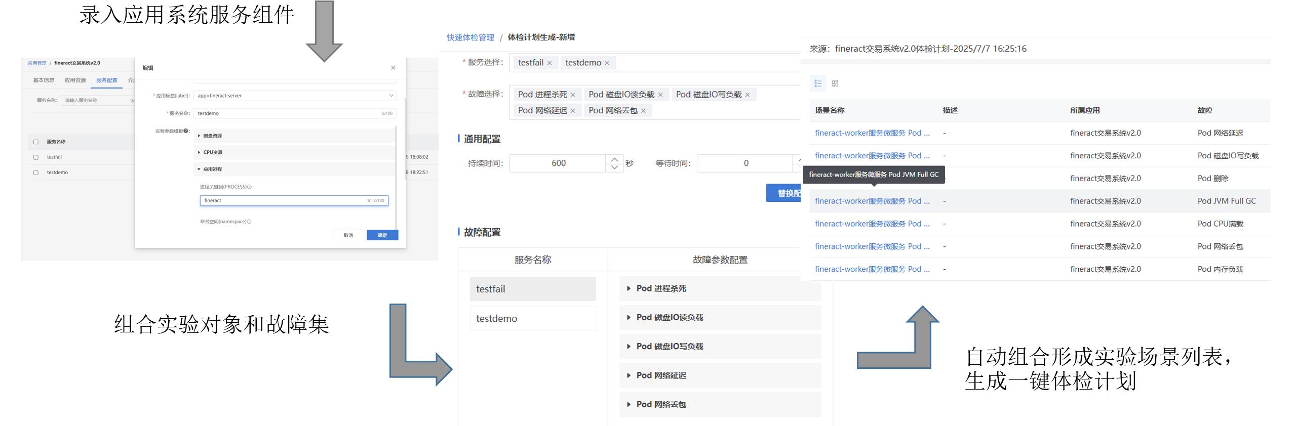Open scenario link in Pod 网络丢包 row
Viewport: 1294px width, 426px height.
872,246
